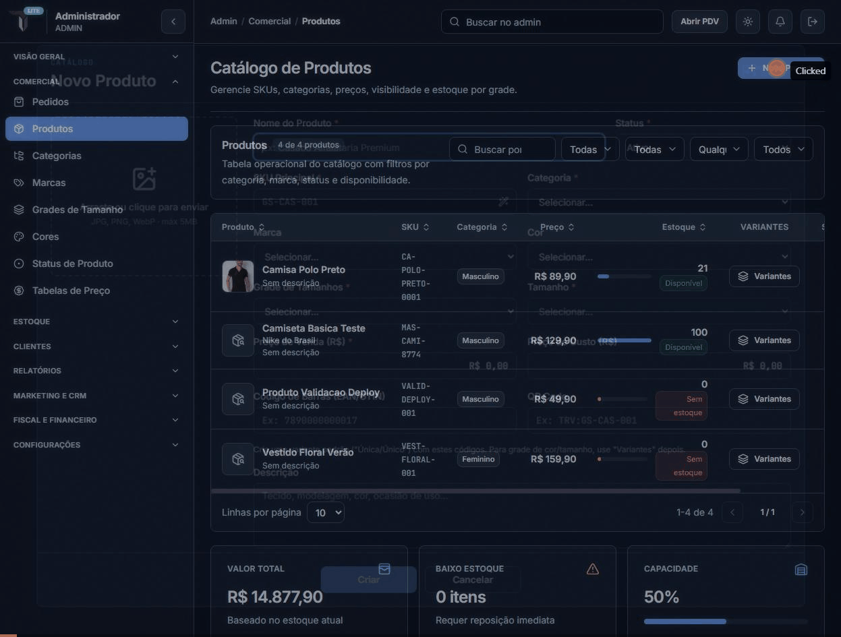The image size is (841, 637).
Task: Go to the next page arrow in pagination
Action: [x=802, y=512]
